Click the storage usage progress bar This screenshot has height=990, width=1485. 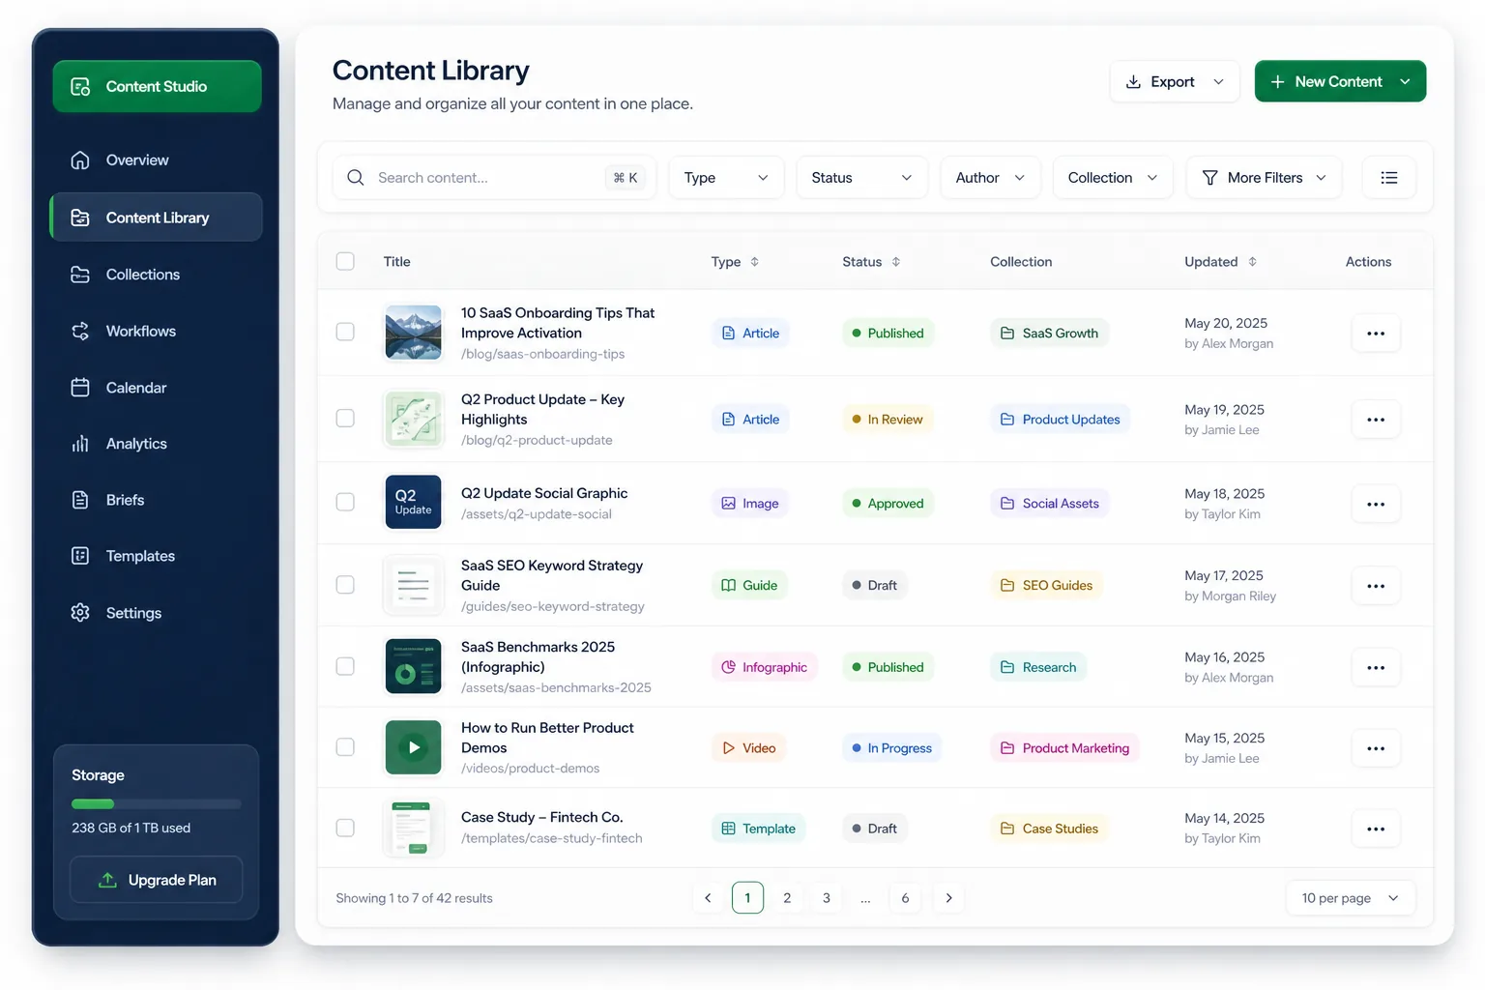[157, 803]
